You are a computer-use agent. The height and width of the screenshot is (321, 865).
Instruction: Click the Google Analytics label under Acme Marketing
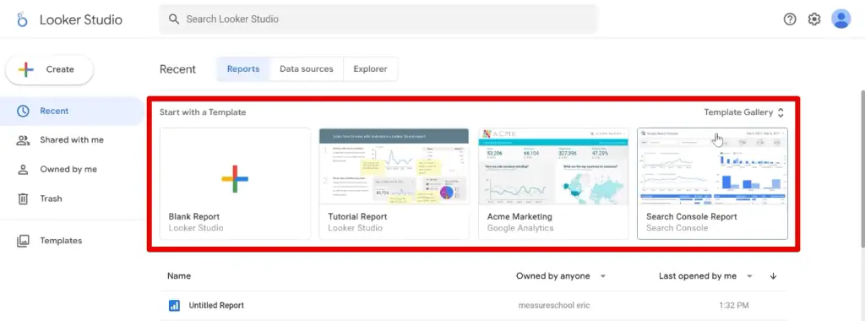click(x=520, y=228)
